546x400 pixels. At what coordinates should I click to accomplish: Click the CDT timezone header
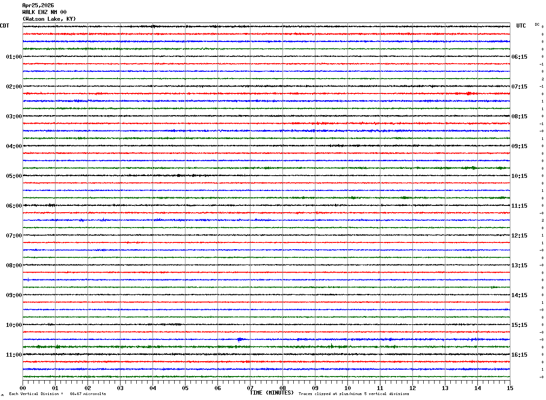(5, 26)
